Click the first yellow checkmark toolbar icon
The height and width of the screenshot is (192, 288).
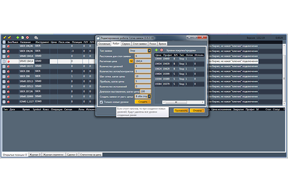(5, 37)
